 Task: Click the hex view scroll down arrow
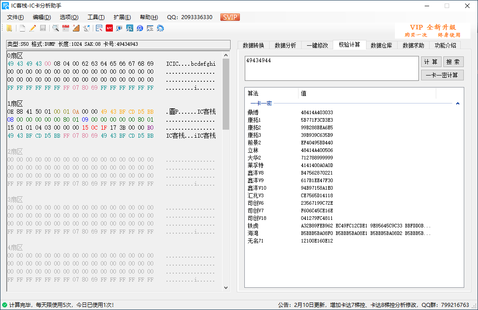(x=226, y=287)
